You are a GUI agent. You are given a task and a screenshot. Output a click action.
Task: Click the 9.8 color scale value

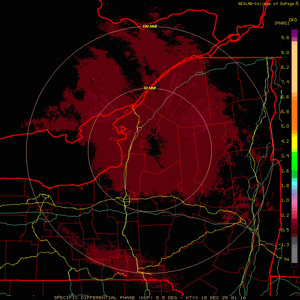(x=285, y=37)
